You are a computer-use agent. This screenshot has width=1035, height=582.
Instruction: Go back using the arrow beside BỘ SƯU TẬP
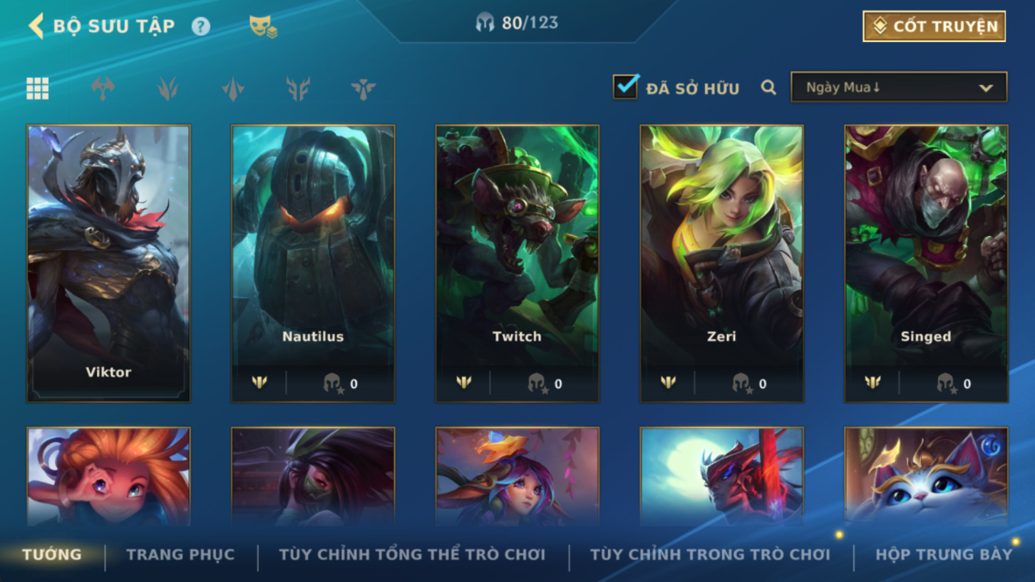point(35,26)
